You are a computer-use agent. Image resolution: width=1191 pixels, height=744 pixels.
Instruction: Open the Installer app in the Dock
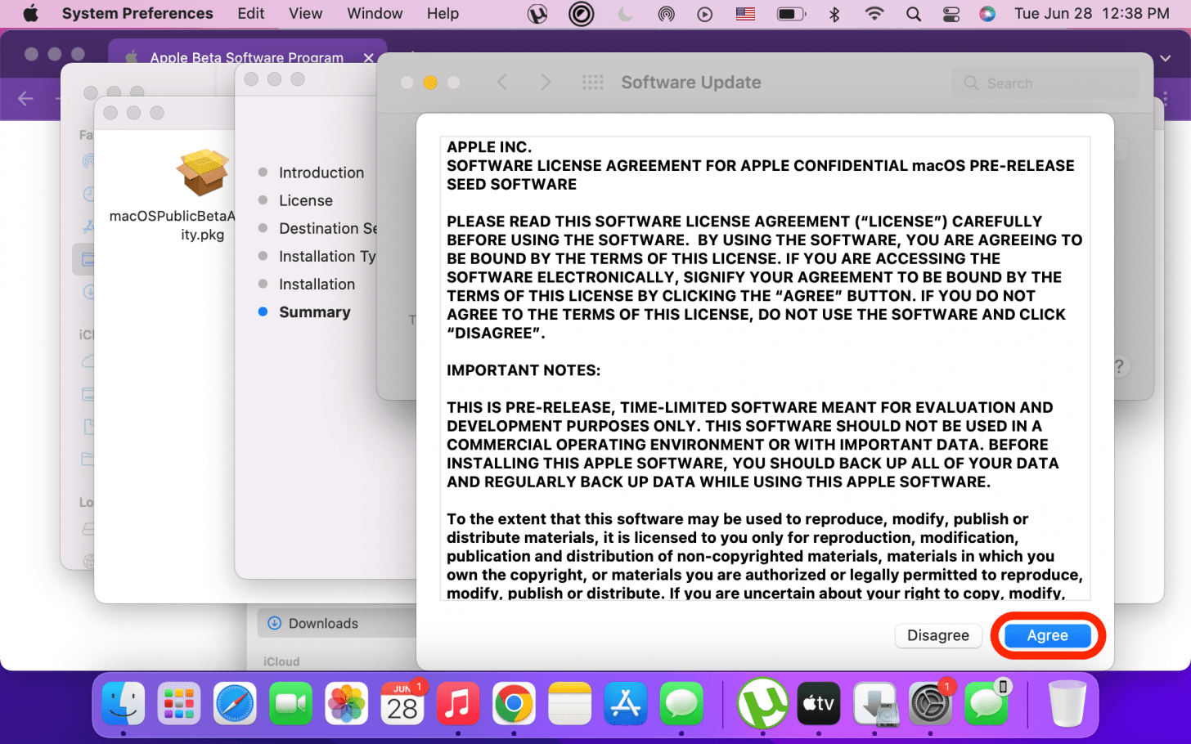click(874, 704)
